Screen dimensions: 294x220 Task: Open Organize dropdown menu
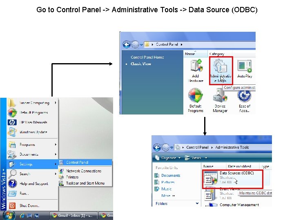click(x=168, y=158)
